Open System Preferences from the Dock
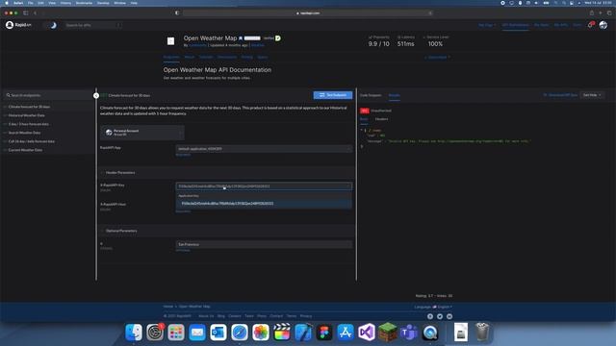 click(155, 333)
